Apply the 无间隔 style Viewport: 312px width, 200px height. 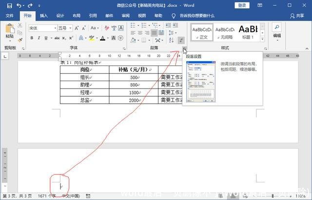(x=225, y=32)
